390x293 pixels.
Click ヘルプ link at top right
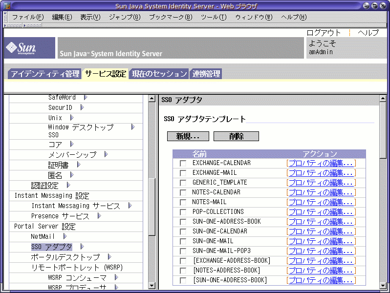(x=368, y=33)
